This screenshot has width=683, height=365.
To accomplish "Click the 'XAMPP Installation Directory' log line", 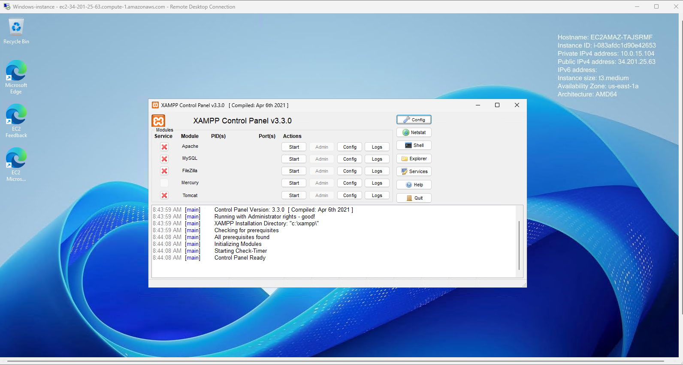I will tap(266, 224).
